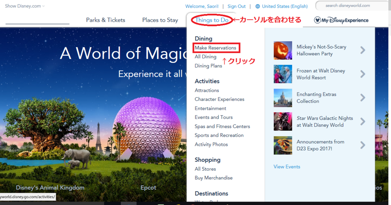Click the chevron beside D23 Expo announcements

(x=363, y=145)
